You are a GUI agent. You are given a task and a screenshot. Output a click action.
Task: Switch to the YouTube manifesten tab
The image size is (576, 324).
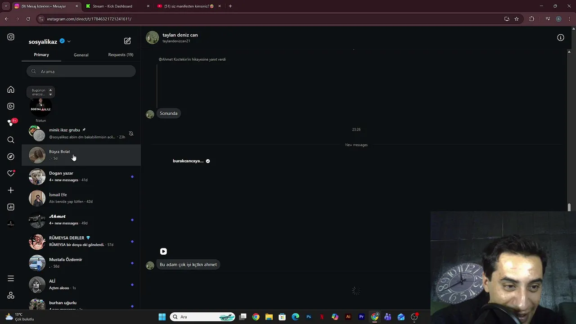(189, 6)
